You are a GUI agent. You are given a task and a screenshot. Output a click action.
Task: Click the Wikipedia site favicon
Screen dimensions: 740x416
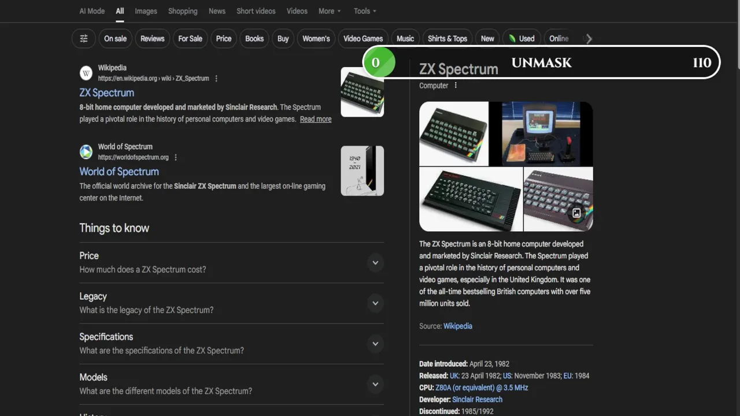pyautogui.click(x=86, y=73)
